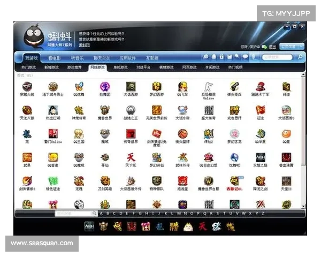The image size is (321, 257).
Task: Switch to the 玩游戏 main tab
Action: tap(32, 58)
